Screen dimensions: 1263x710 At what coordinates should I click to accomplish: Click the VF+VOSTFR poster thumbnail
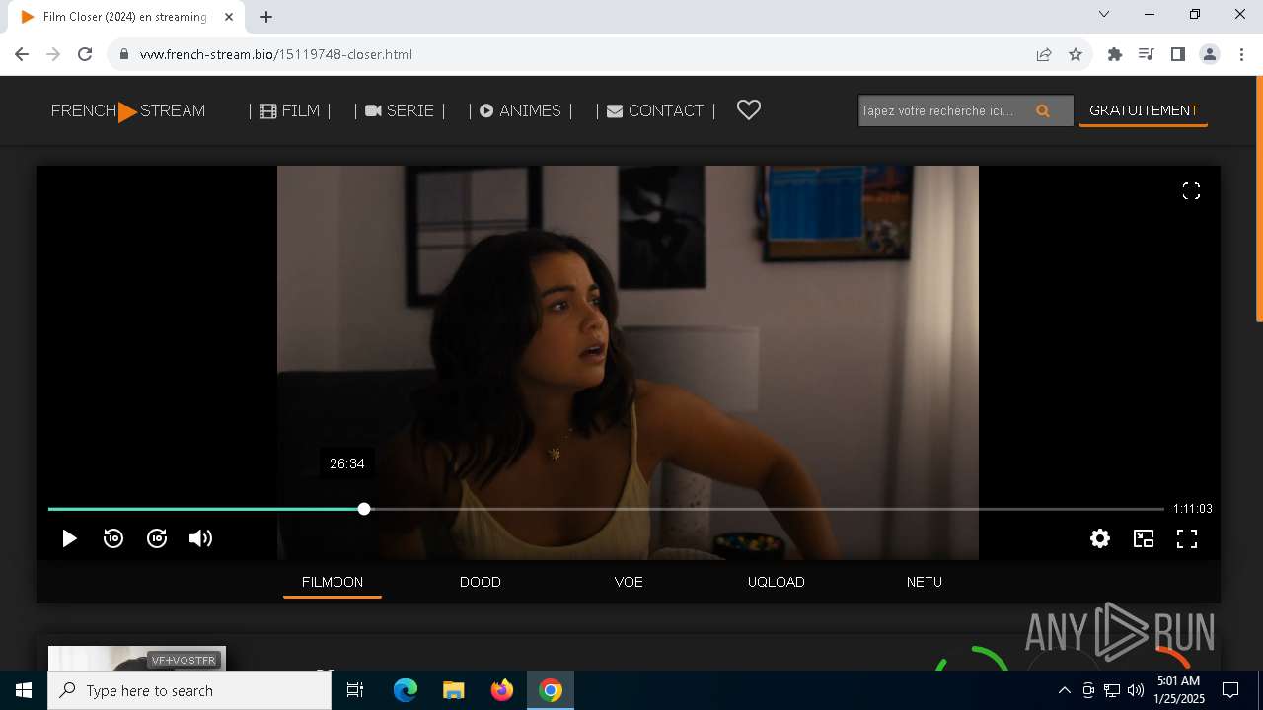coord(137,659)
